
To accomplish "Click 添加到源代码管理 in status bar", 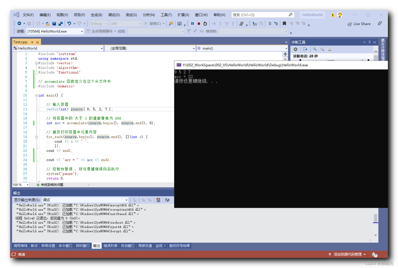I will [x=347, y=254].
